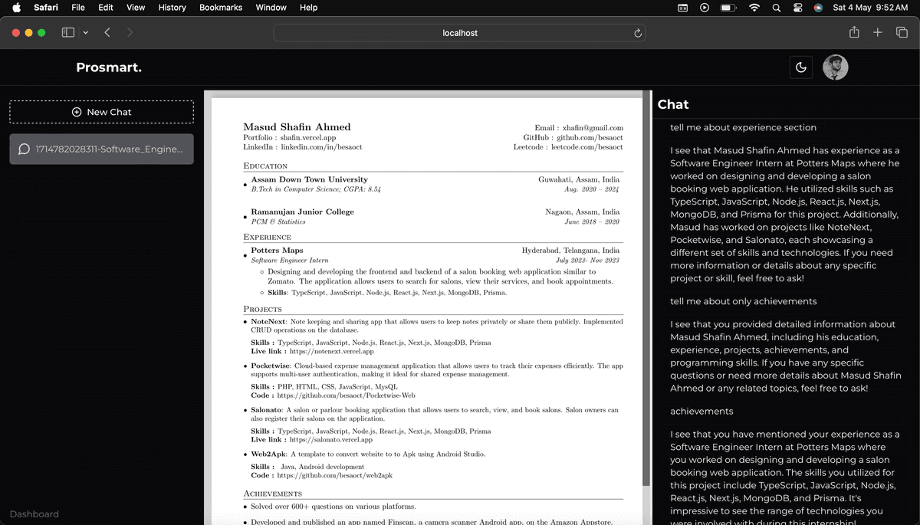
Task: Click the name Masud Shafin Ahmed in resume
Action: coord(297,127)
